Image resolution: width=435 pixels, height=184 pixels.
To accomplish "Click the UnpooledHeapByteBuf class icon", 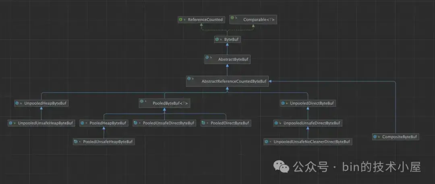I will [17, 103].
